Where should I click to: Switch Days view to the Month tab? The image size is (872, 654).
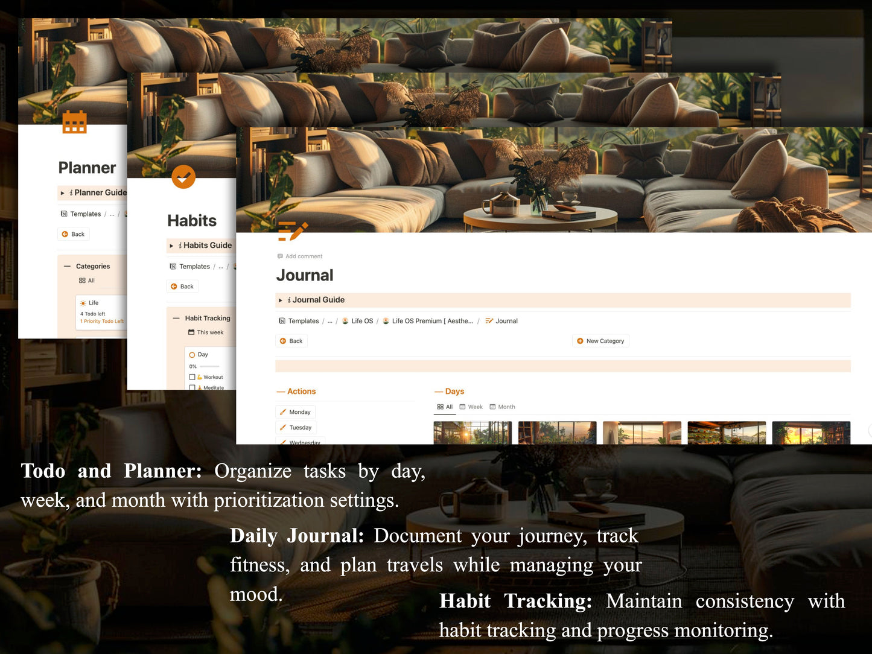point(502,407)
